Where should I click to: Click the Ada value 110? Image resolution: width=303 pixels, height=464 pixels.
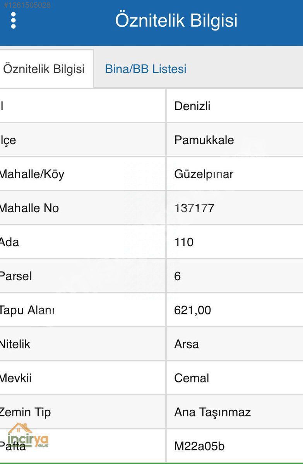184,242
